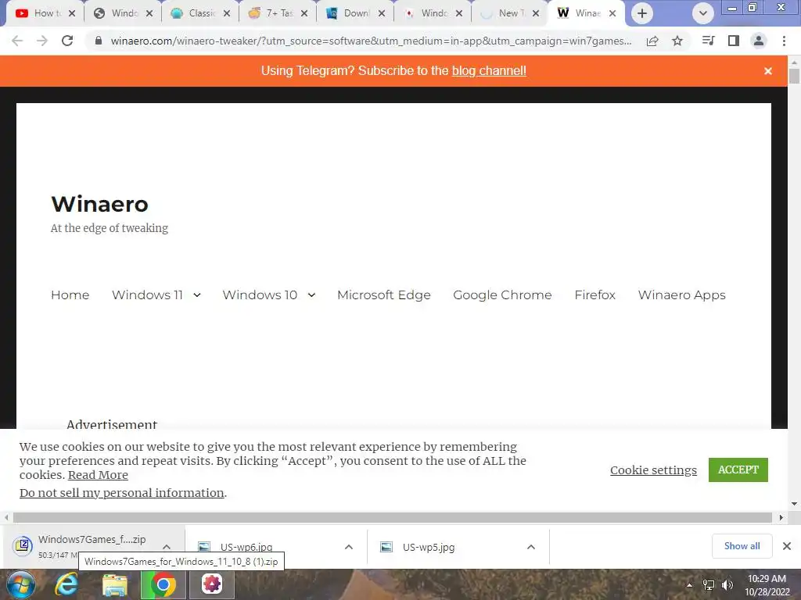Close the downloads bar

coord(787,546)
